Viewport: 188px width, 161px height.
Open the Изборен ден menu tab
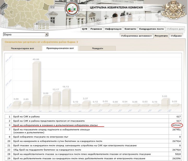[x=175, y=29]
